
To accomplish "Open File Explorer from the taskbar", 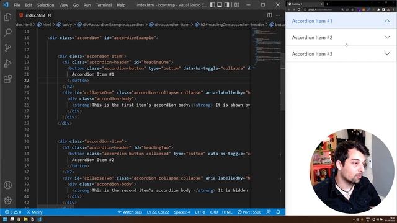I will point(25,219).
